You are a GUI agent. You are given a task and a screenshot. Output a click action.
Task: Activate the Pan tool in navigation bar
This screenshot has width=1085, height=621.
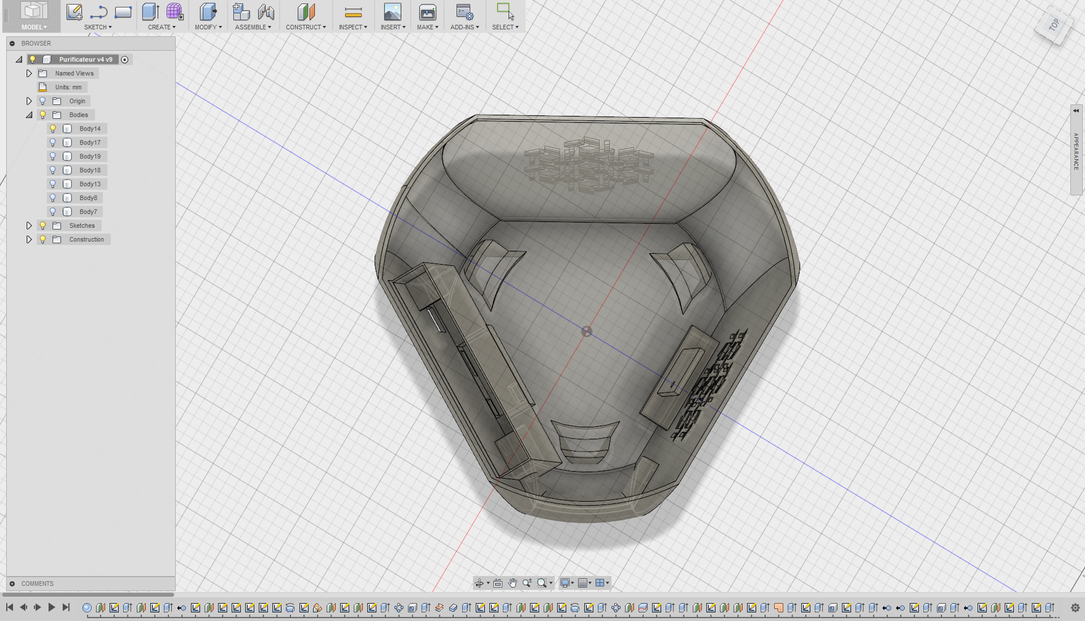tap(512, 583)
